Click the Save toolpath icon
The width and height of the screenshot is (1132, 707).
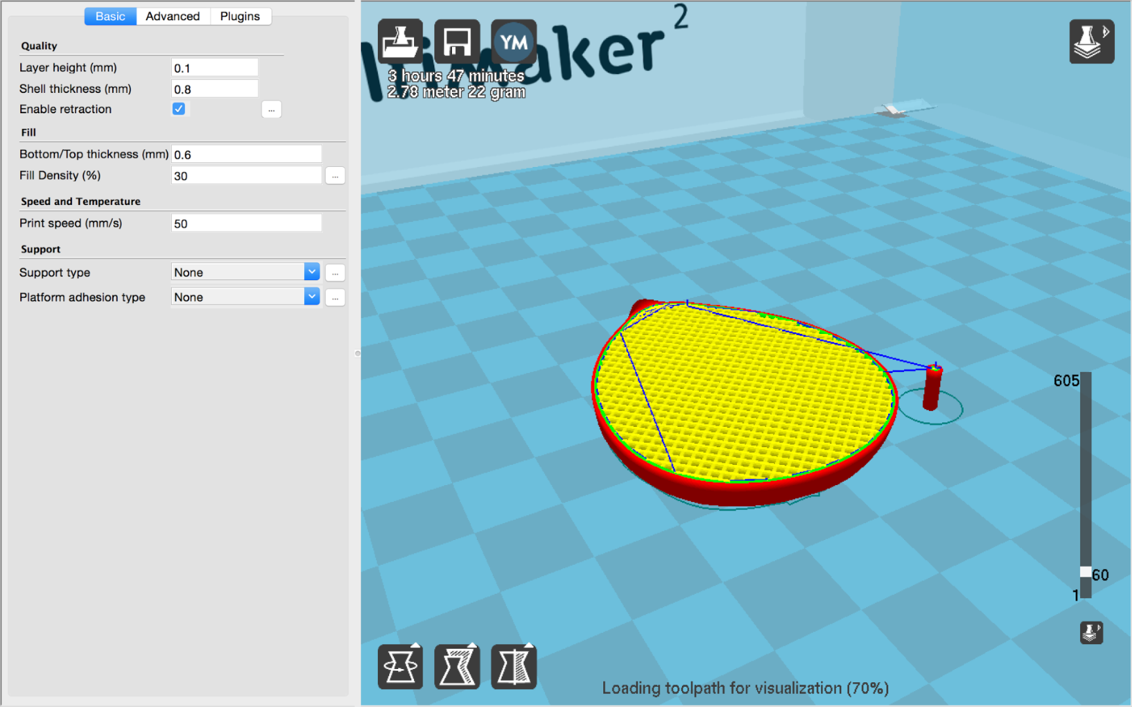457,41
